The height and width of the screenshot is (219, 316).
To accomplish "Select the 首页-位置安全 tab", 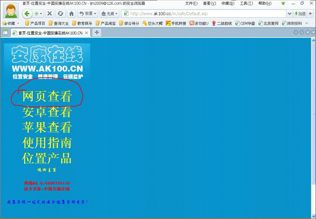I will (50, 33).
